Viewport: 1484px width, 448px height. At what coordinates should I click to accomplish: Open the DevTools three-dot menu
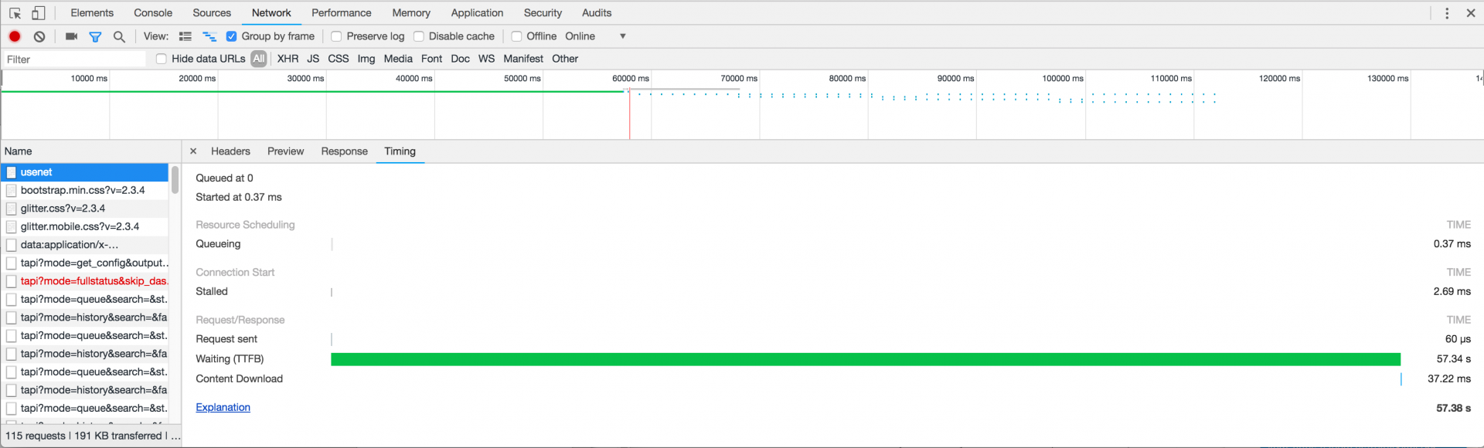pos(1447,13)
